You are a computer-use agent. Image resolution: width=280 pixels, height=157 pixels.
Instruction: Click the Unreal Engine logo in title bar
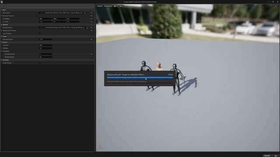[x=2, y=2]
